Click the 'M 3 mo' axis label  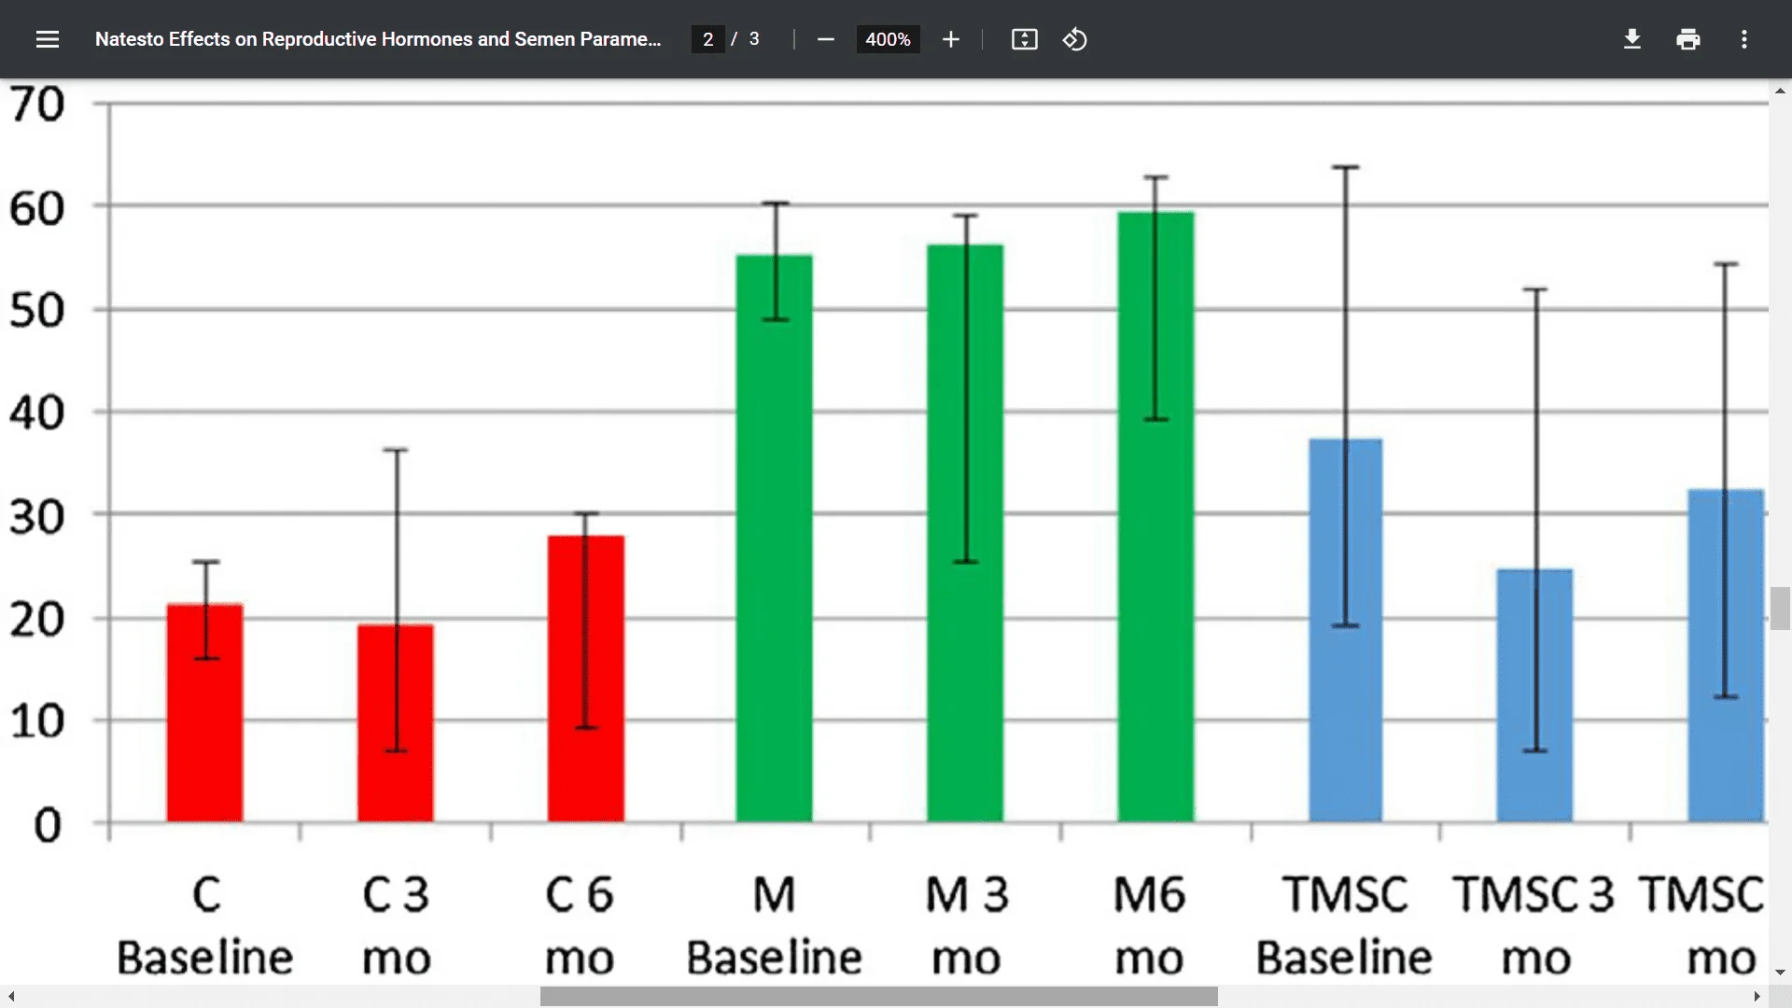coord(966,926)
